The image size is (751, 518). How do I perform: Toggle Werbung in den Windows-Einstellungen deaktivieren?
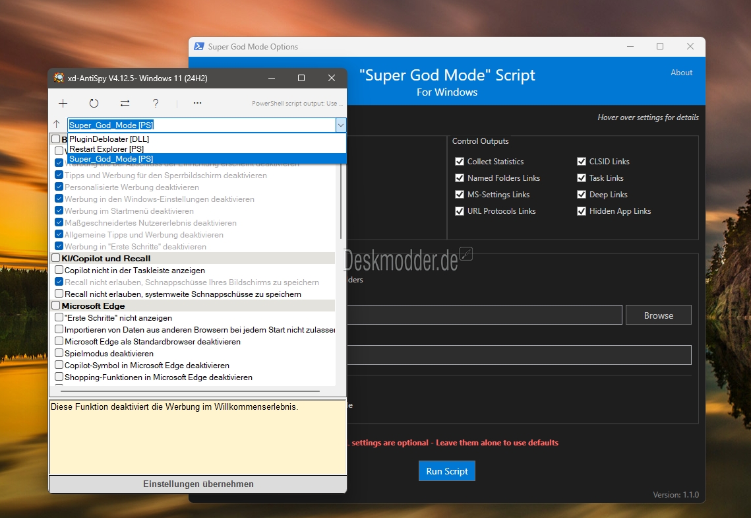coord(59,199)
